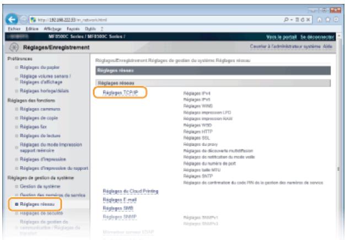Open the browser tools gear icon

pyautogui.click(x=336, y=20)
